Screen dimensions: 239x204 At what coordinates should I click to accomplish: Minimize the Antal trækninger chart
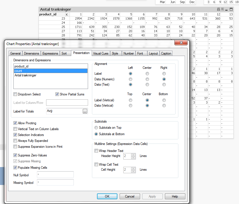[227, 10]
